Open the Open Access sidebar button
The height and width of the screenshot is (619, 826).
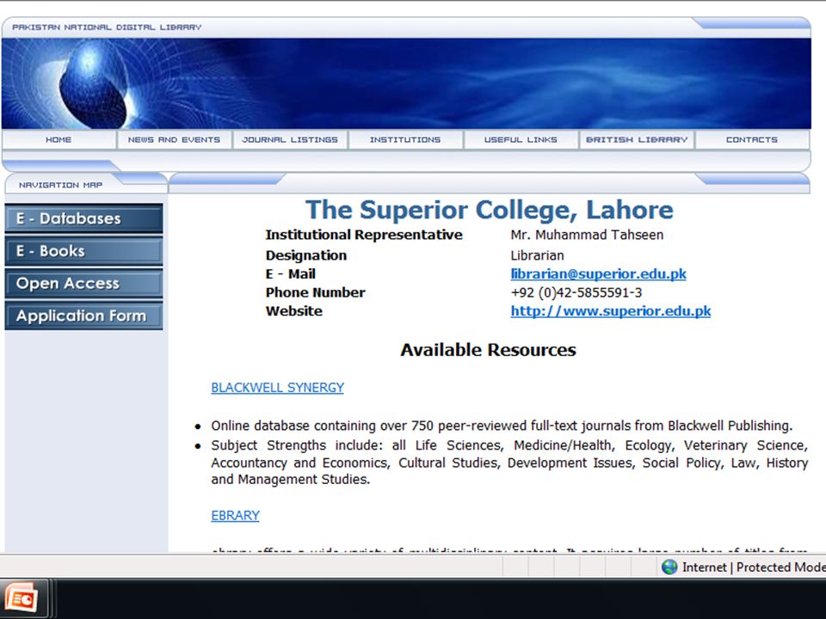coord(83,283)
